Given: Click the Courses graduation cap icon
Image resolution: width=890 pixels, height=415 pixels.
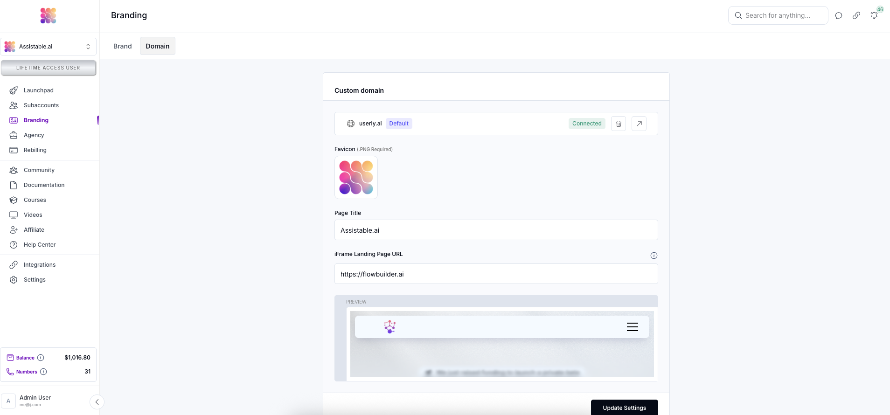Looking at the screenshot, I should pyautogui.click(x=14, y=200).
